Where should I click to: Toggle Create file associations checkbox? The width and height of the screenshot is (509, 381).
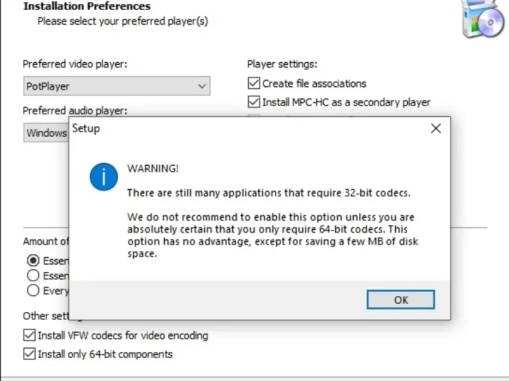click(254, 83)
